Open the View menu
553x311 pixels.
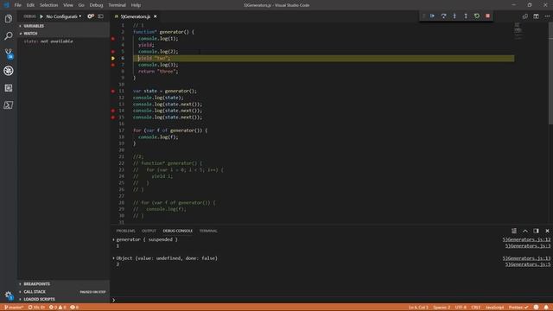[x=68, y=5]
